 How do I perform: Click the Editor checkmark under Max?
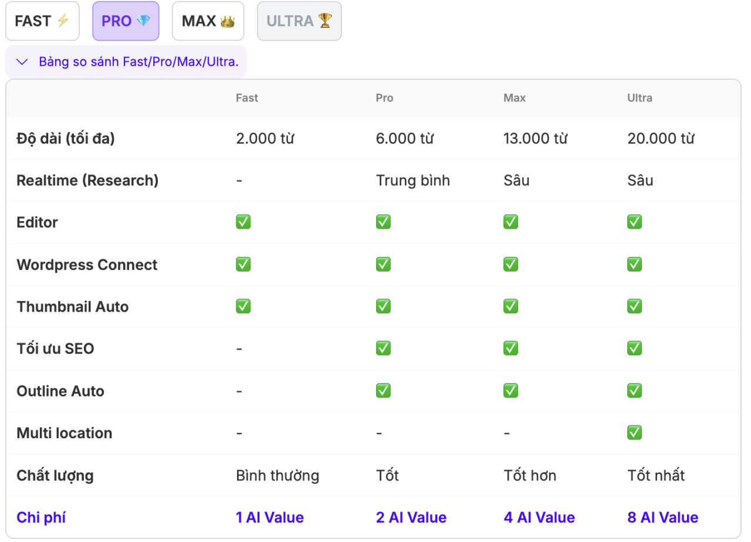510,222
